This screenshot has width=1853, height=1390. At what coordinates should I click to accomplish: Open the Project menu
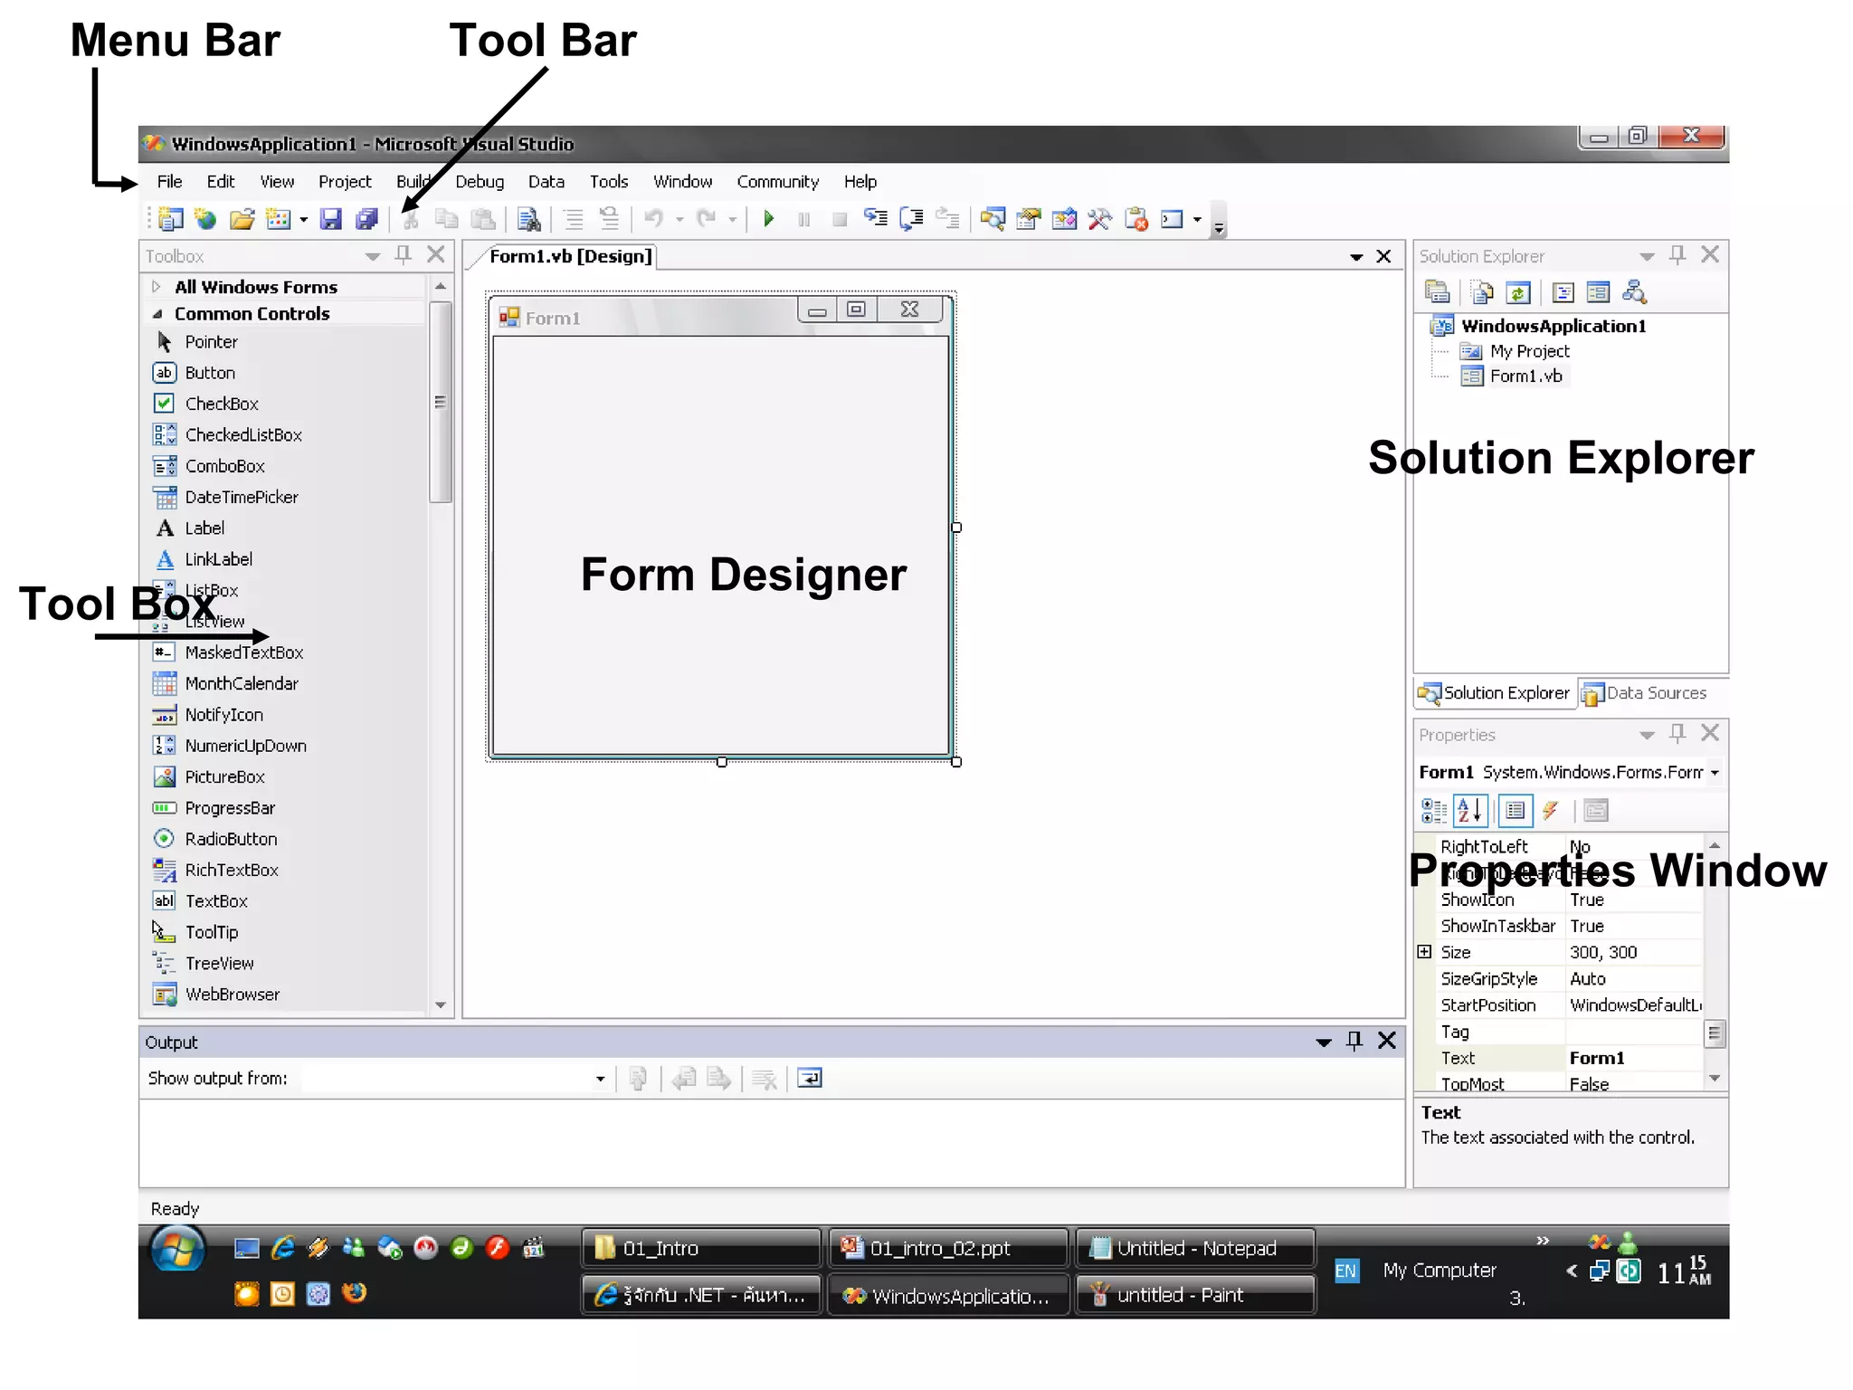click(345, 182)
